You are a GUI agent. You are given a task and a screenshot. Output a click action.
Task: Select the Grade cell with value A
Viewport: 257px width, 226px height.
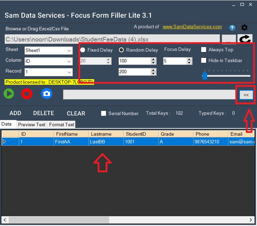176,142
